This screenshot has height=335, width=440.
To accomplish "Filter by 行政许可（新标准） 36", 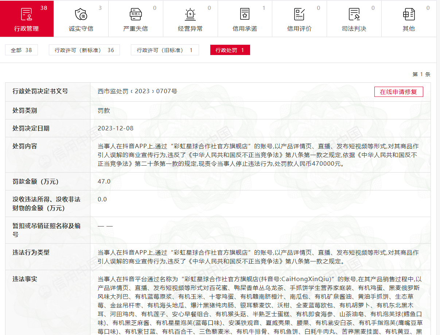I will tap(85, 50).
